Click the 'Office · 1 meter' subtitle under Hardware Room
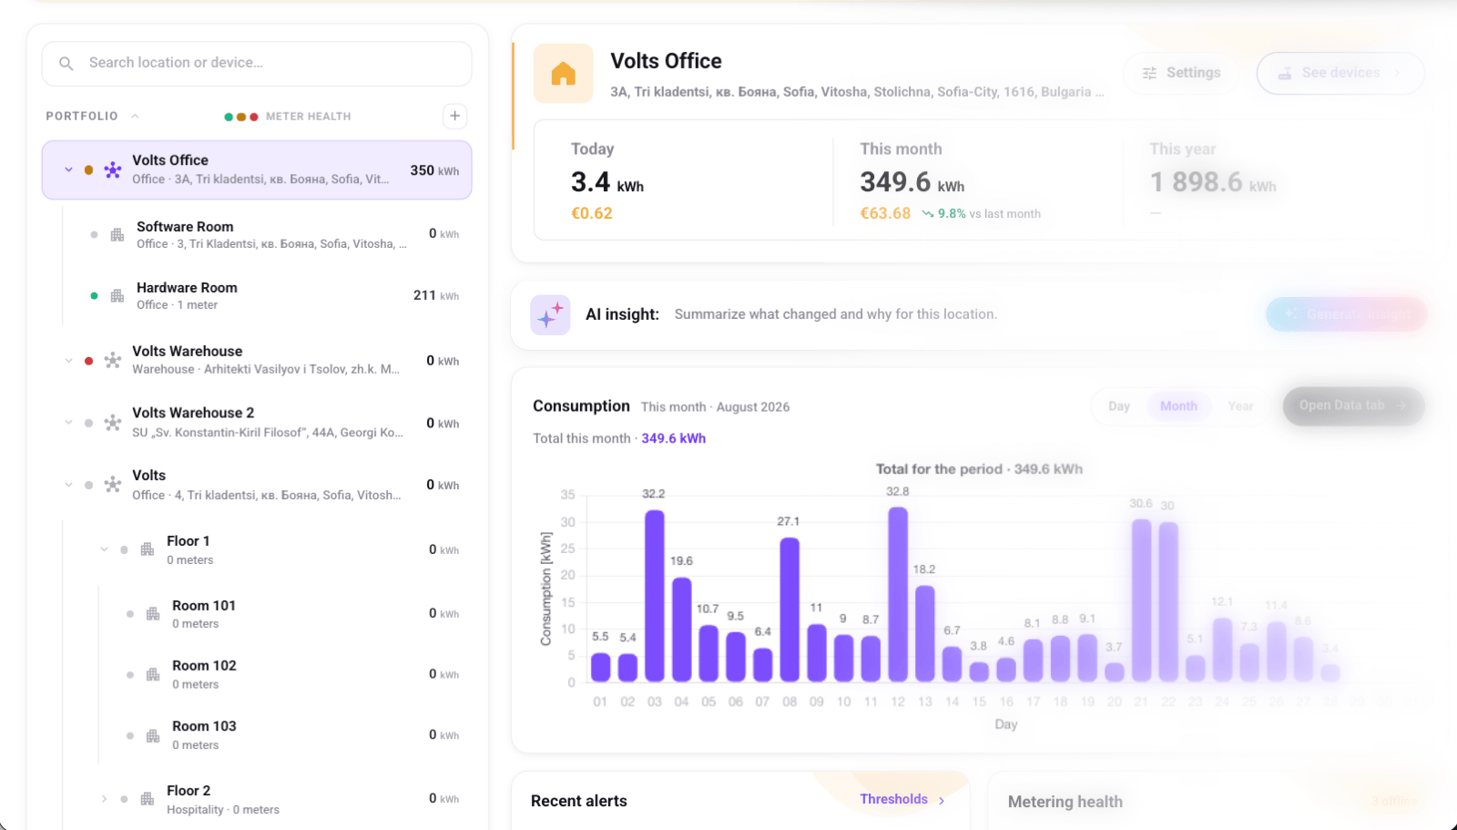 tap(177, 305)
